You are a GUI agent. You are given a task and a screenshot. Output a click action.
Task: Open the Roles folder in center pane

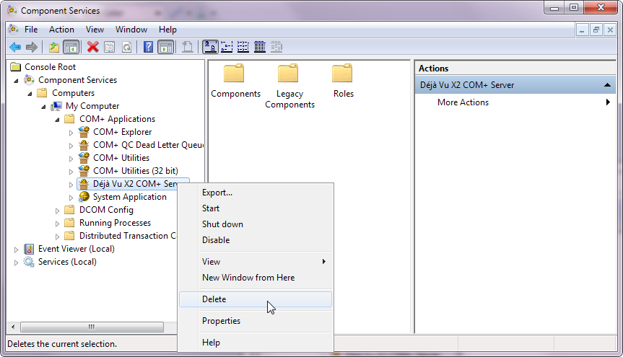click(344, 81)
